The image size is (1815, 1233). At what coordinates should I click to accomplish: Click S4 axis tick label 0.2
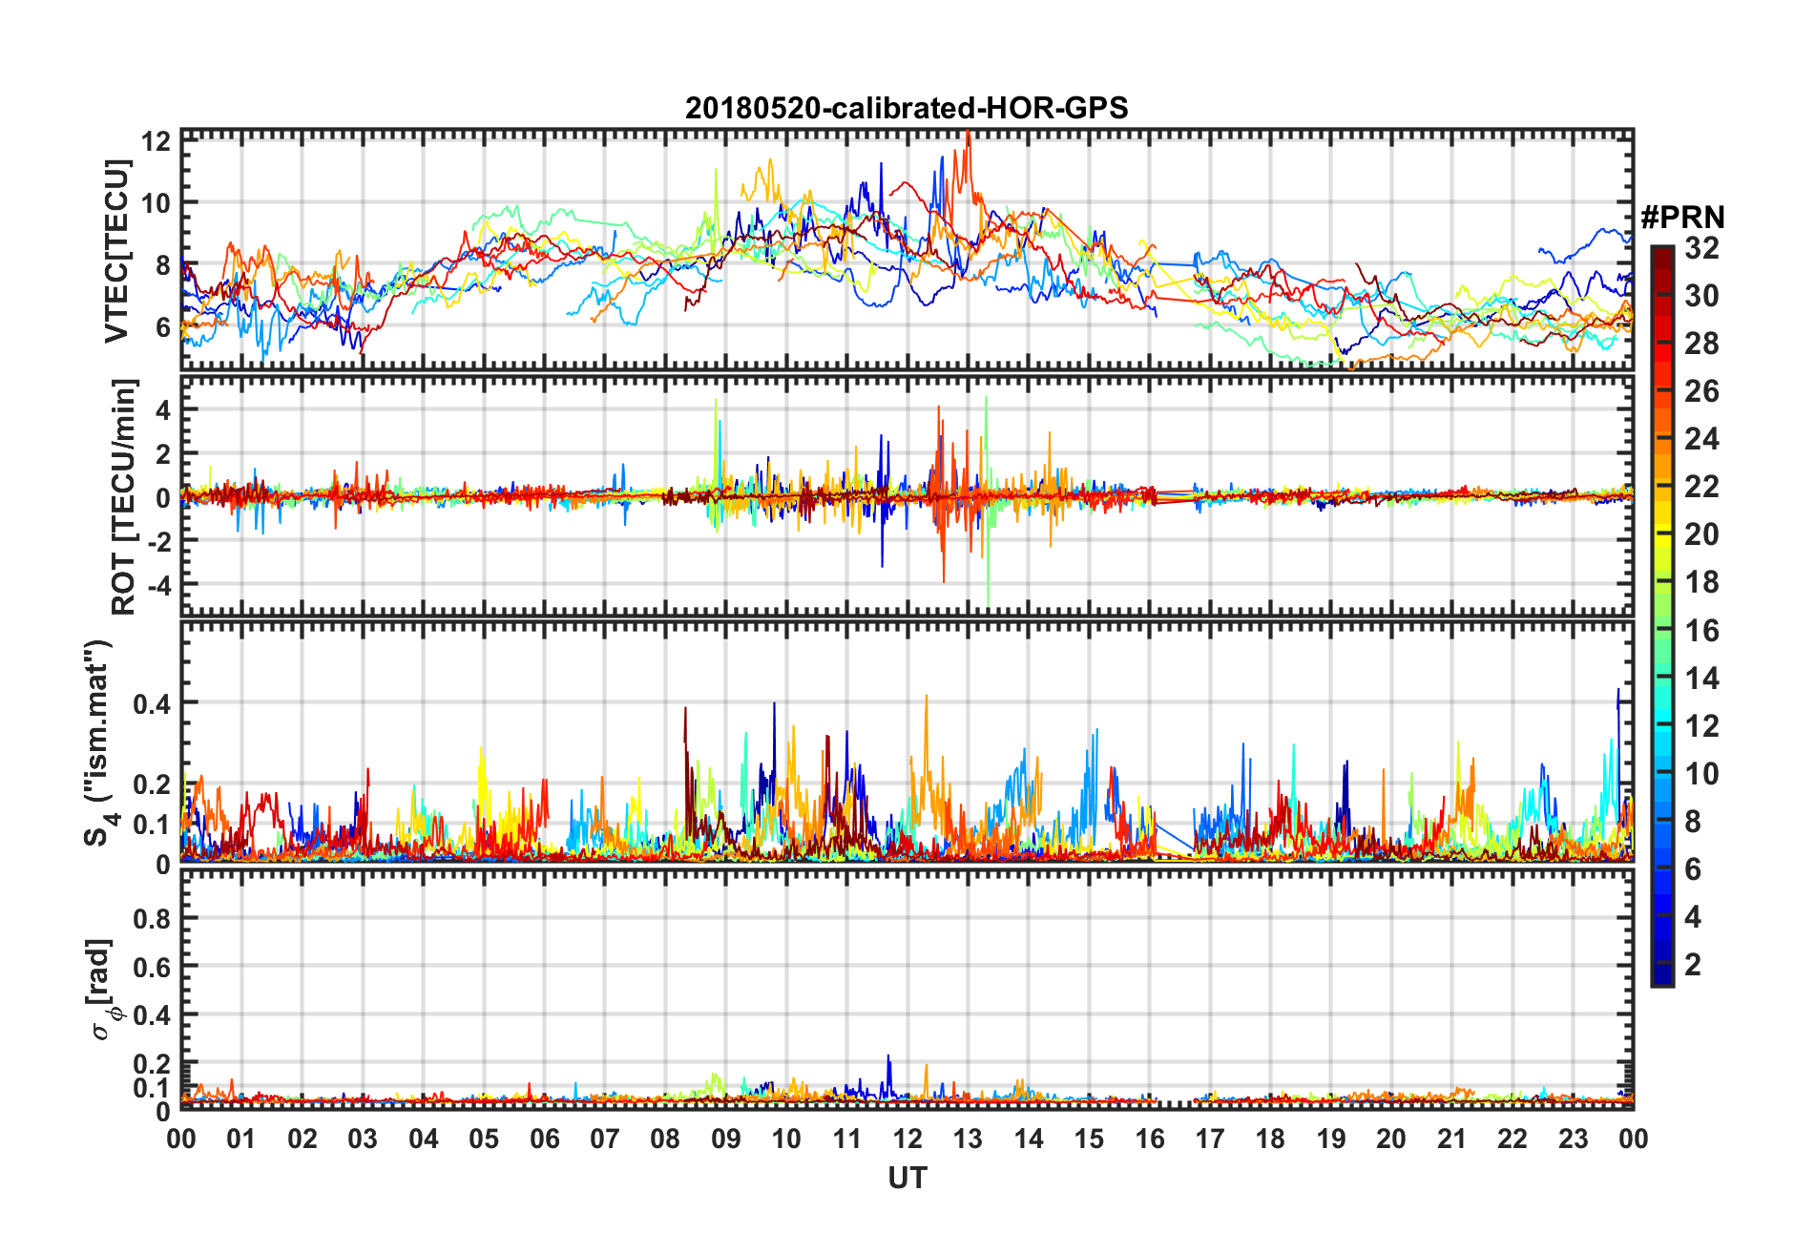pos(152,784)
